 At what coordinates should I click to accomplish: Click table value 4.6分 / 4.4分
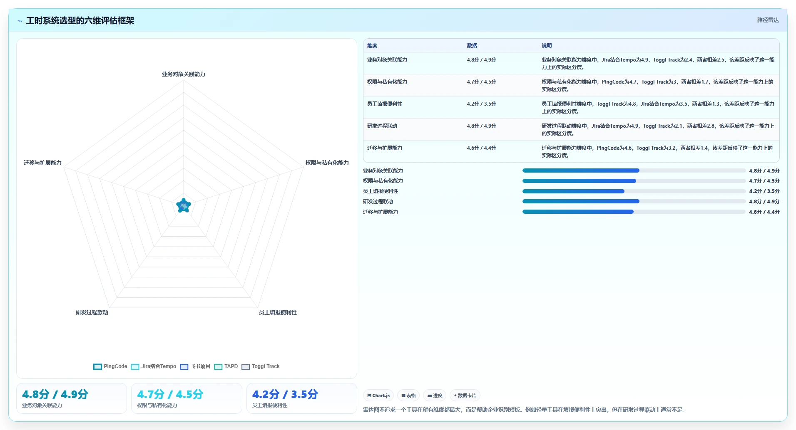(x=481, y=148)
